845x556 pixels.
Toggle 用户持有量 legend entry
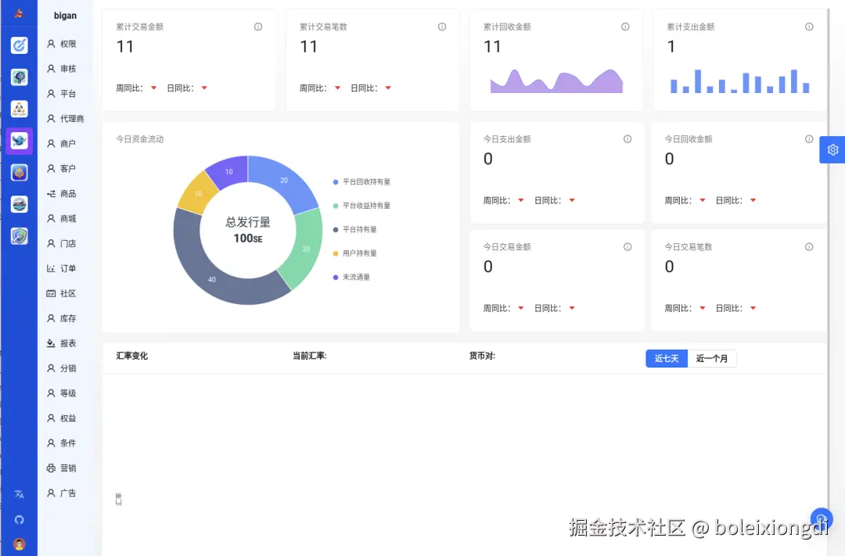(354, 253)
